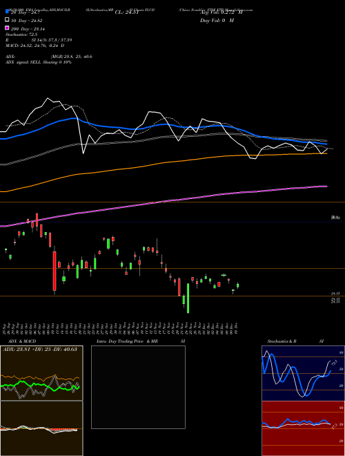Select the '200 Day = 23.14' label
Image resolution: width=345 pixels, height=456 pixels.
click(28, 29)
